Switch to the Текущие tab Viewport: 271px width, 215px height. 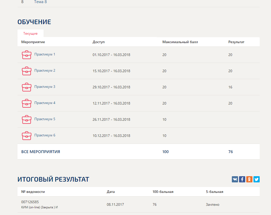click(x=30, y=34)
